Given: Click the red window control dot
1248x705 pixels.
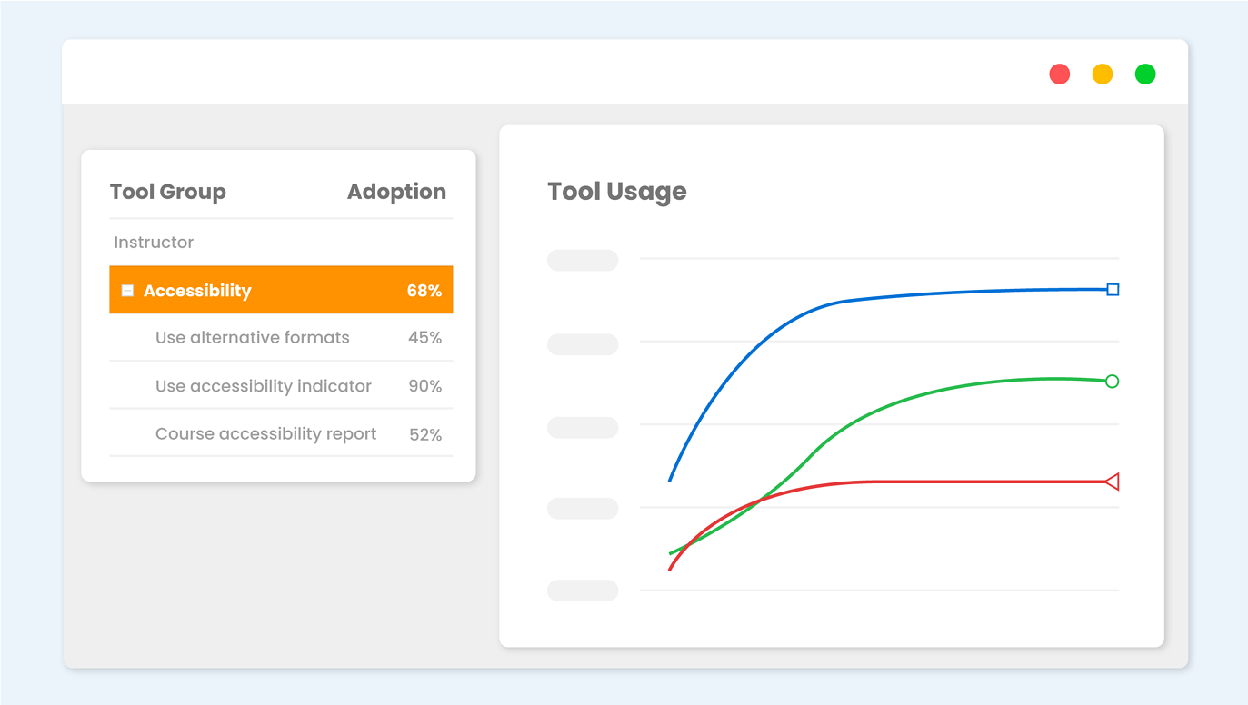Looking at the screenshot, I should pyautogui.click(x=1060, y=74).
